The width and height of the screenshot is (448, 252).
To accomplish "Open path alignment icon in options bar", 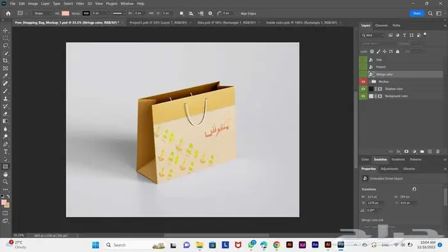I will tap(191, 13).
